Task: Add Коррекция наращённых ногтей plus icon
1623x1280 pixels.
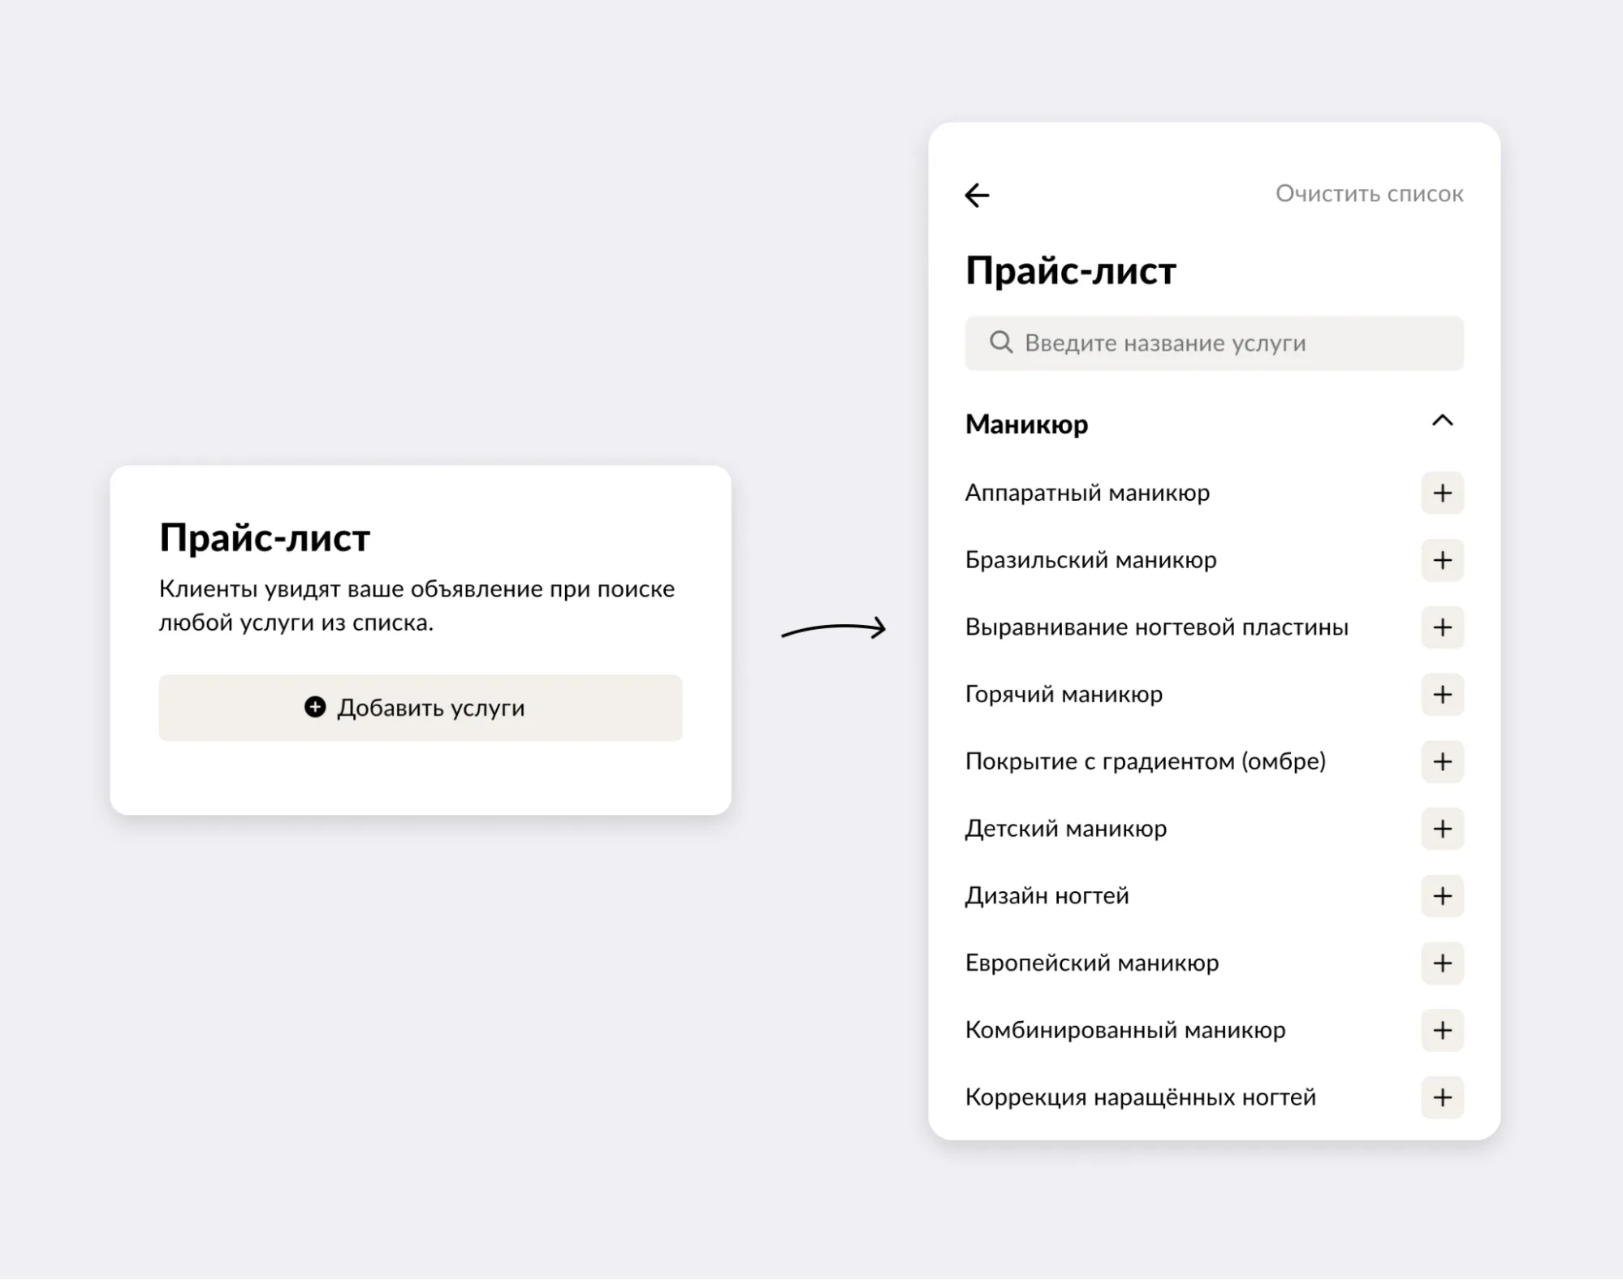Action: tap(1442, 1097)
